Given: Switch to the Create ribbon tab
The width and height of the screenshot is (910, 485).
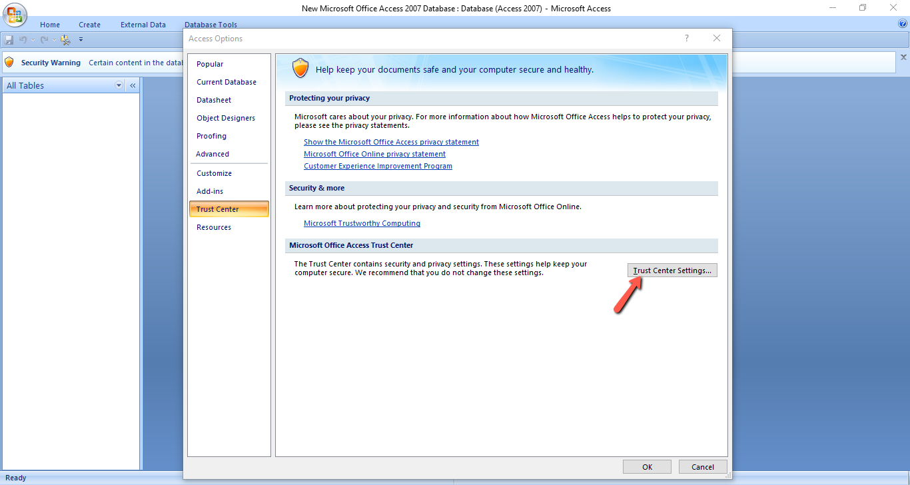Looking at the screenshot, I should tap(89, 25).
